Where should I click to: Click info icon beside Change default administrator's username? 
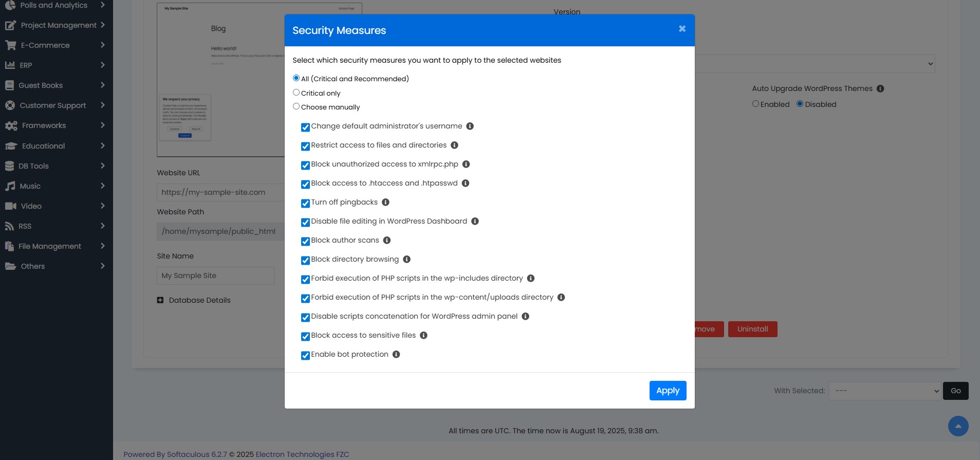pos(470,126)
